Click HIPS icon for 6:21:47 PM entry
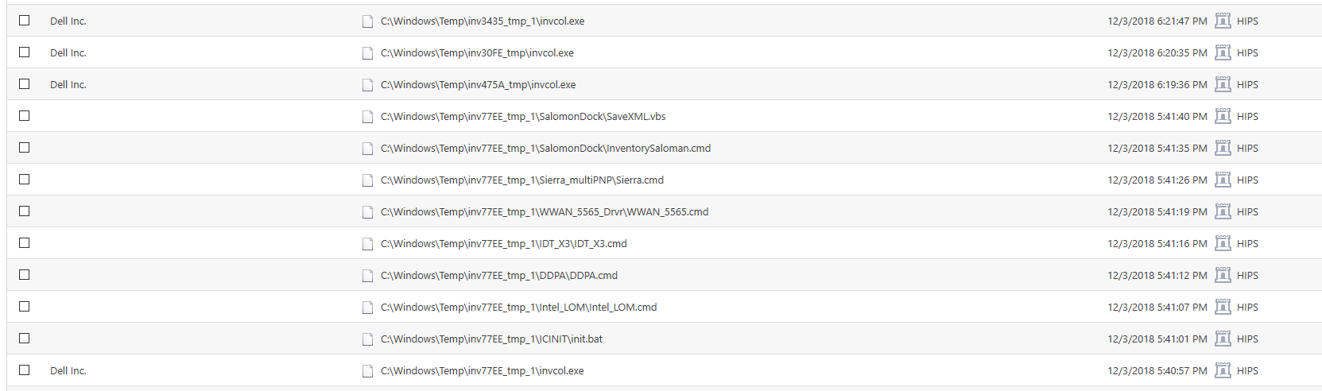 [1223, 21]
